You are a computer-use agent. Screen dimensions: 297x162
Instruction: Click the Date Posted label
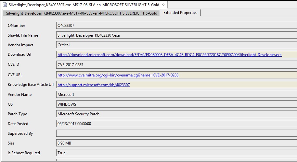18,124
